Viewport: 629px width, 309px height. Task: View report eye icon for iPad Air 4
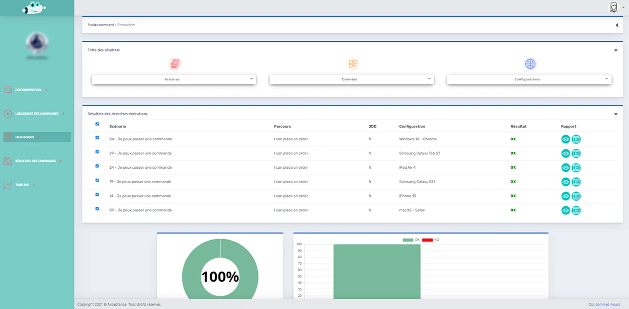click(x=566, y=168)
